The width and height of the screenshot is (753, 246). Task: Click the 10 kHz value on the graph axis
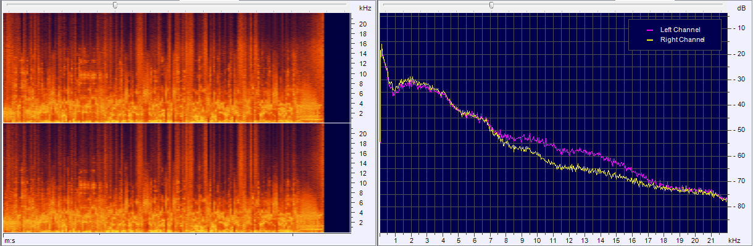(x=537, y=240)
